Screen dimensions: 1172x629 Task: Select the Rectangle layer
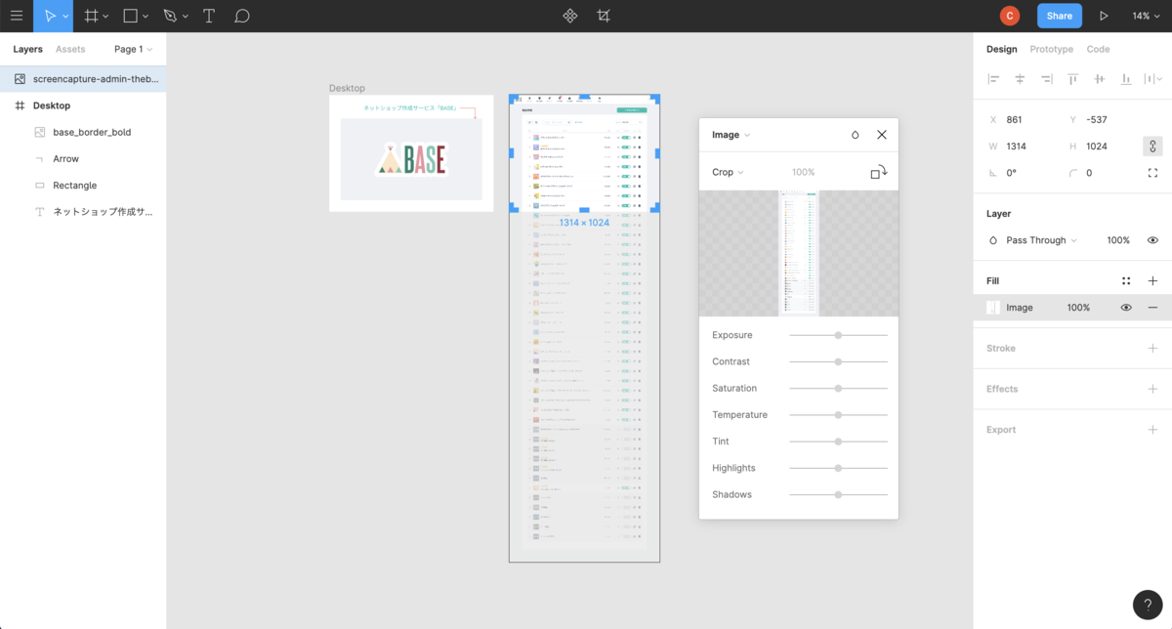[x=83, y=186]
